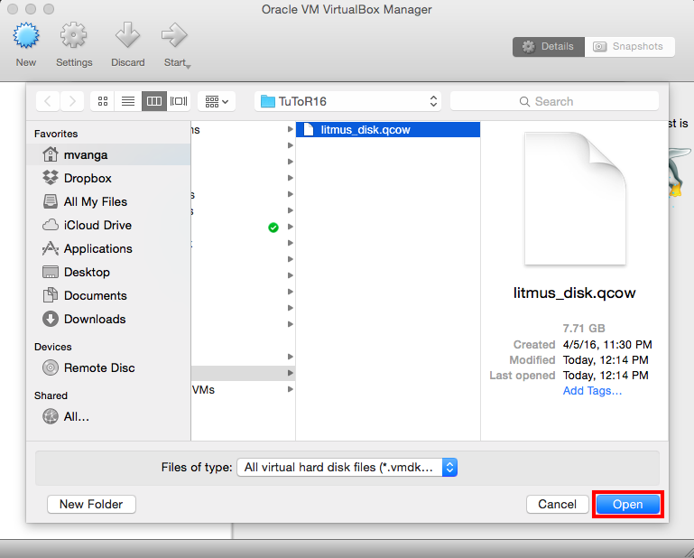Click the litmus_disk.qcow file icon
The image size is (694, 558).
point(309,130)
